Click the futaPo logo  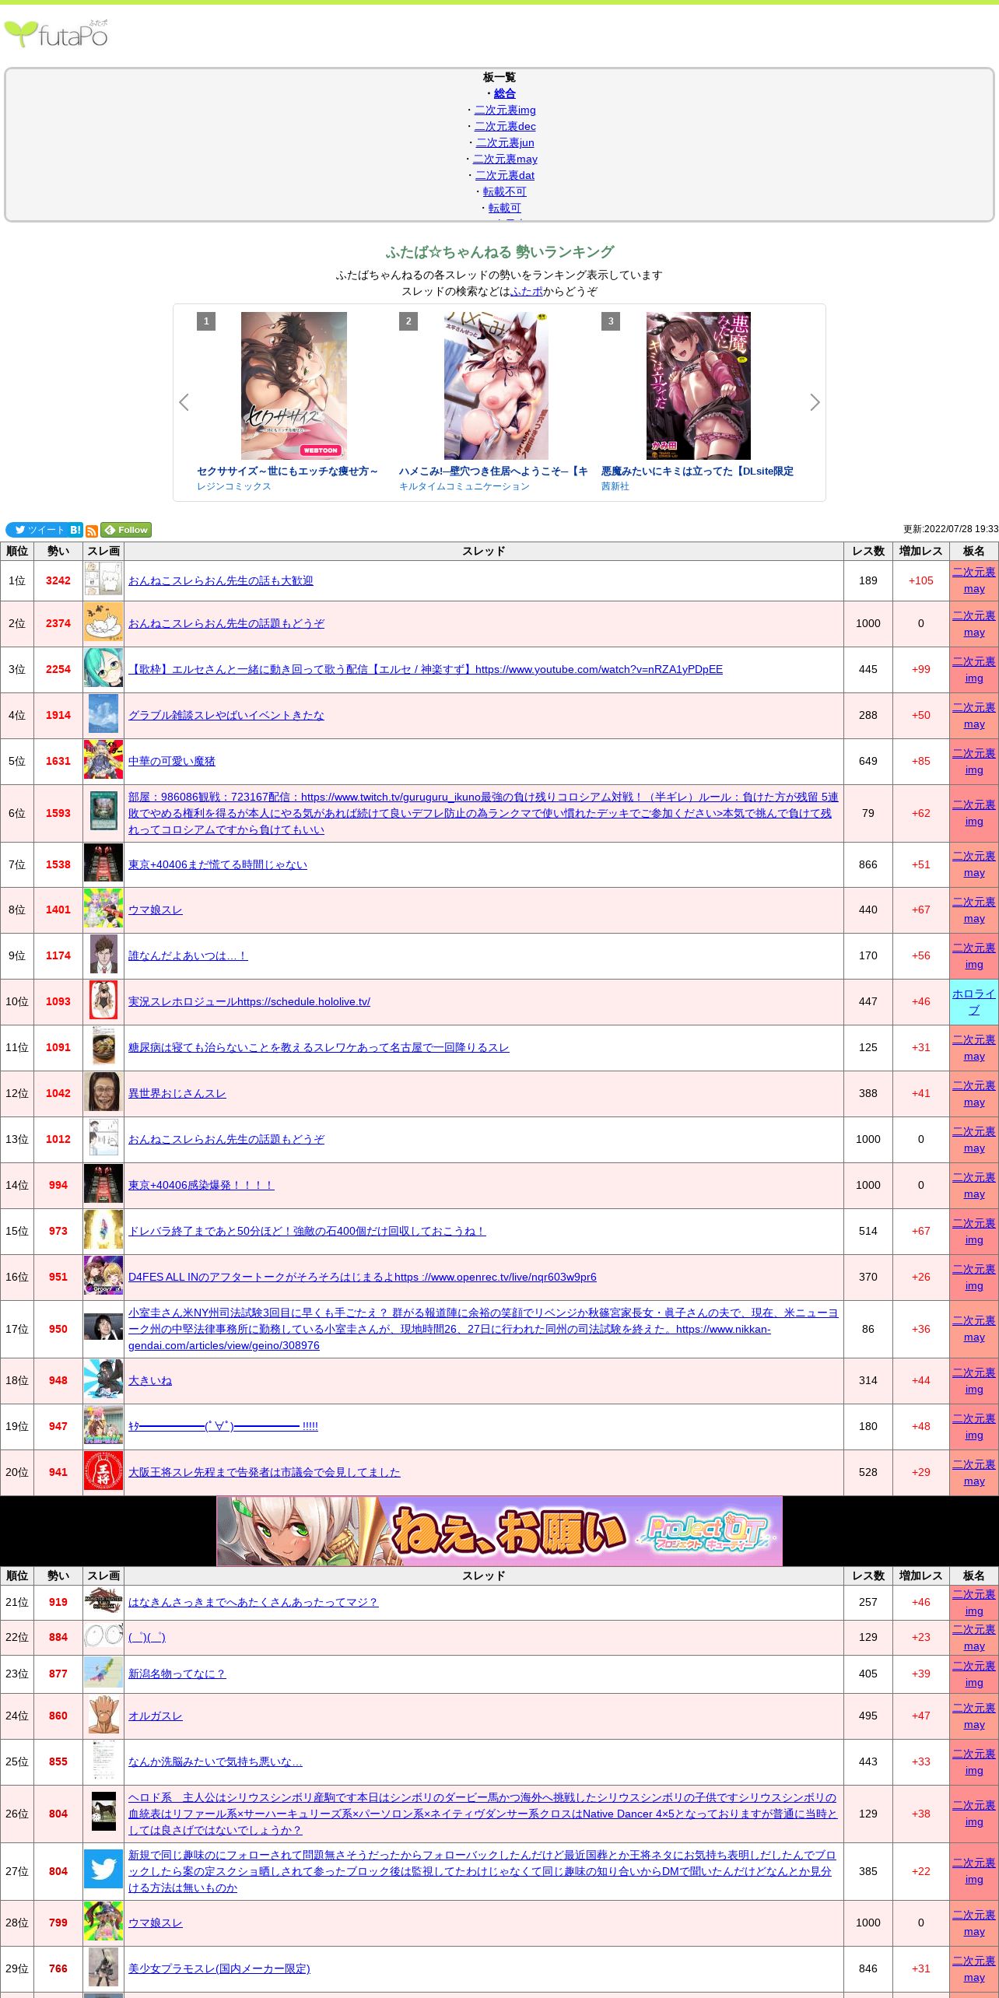(x=56, y=34)
